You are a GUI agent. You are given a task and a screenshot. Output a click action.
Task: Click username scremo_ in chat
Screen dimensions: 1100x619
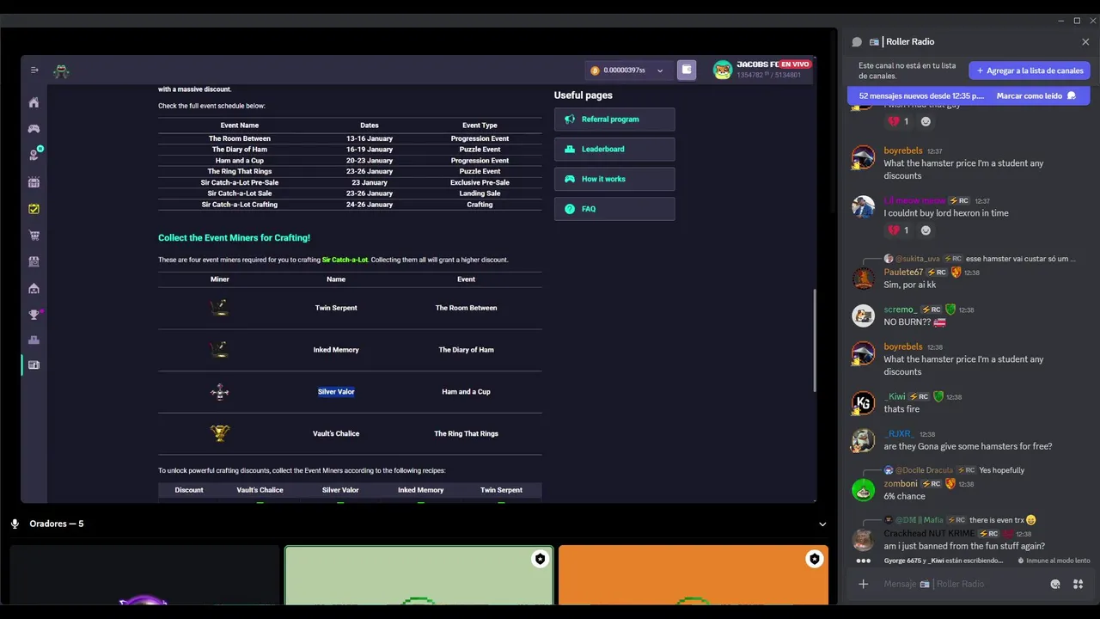[x=901, y=309]
